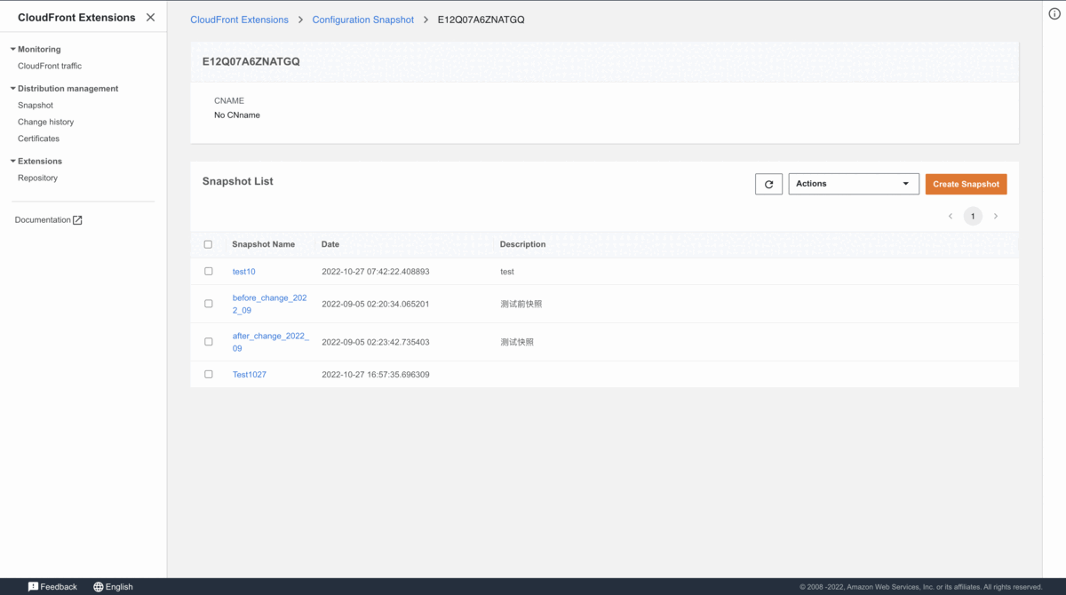This screenshot has height=595, width=1066.
Task: Click the 'No CNname' value
Action: pyautogui.click(x=237, y=115)
